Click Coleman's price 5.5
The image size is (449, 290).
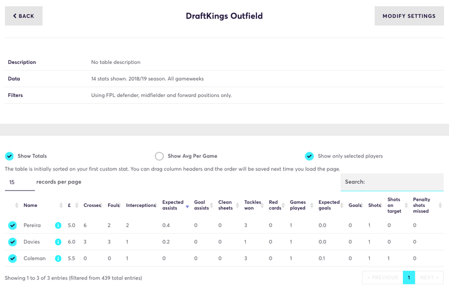tap(72, 259)
